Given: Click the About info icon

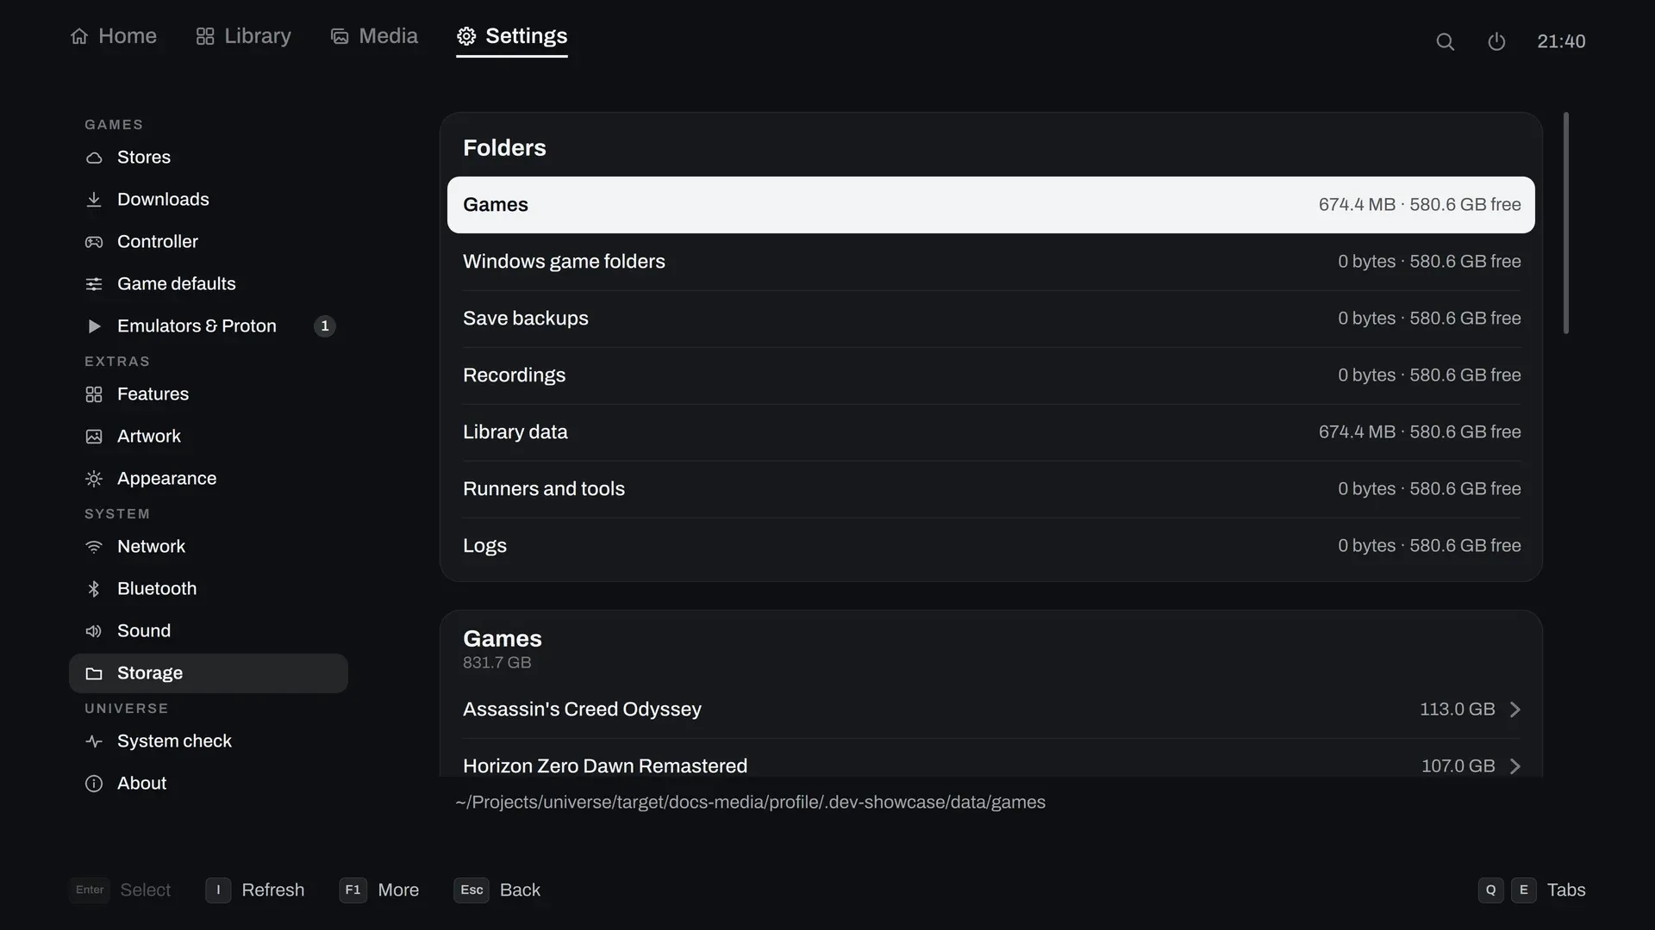Looking at the screenshot, I should pyautogui.click(x=94, y=784).
